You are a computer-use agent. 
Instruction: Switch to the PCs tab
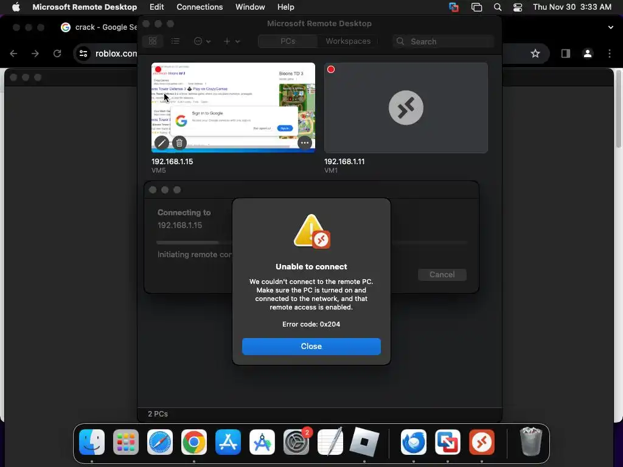(288, 41)
